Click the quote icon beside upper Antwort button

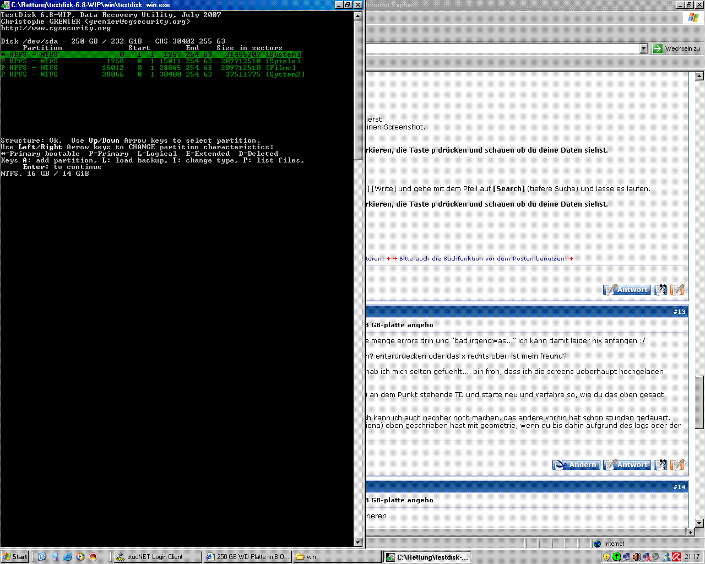660,290
